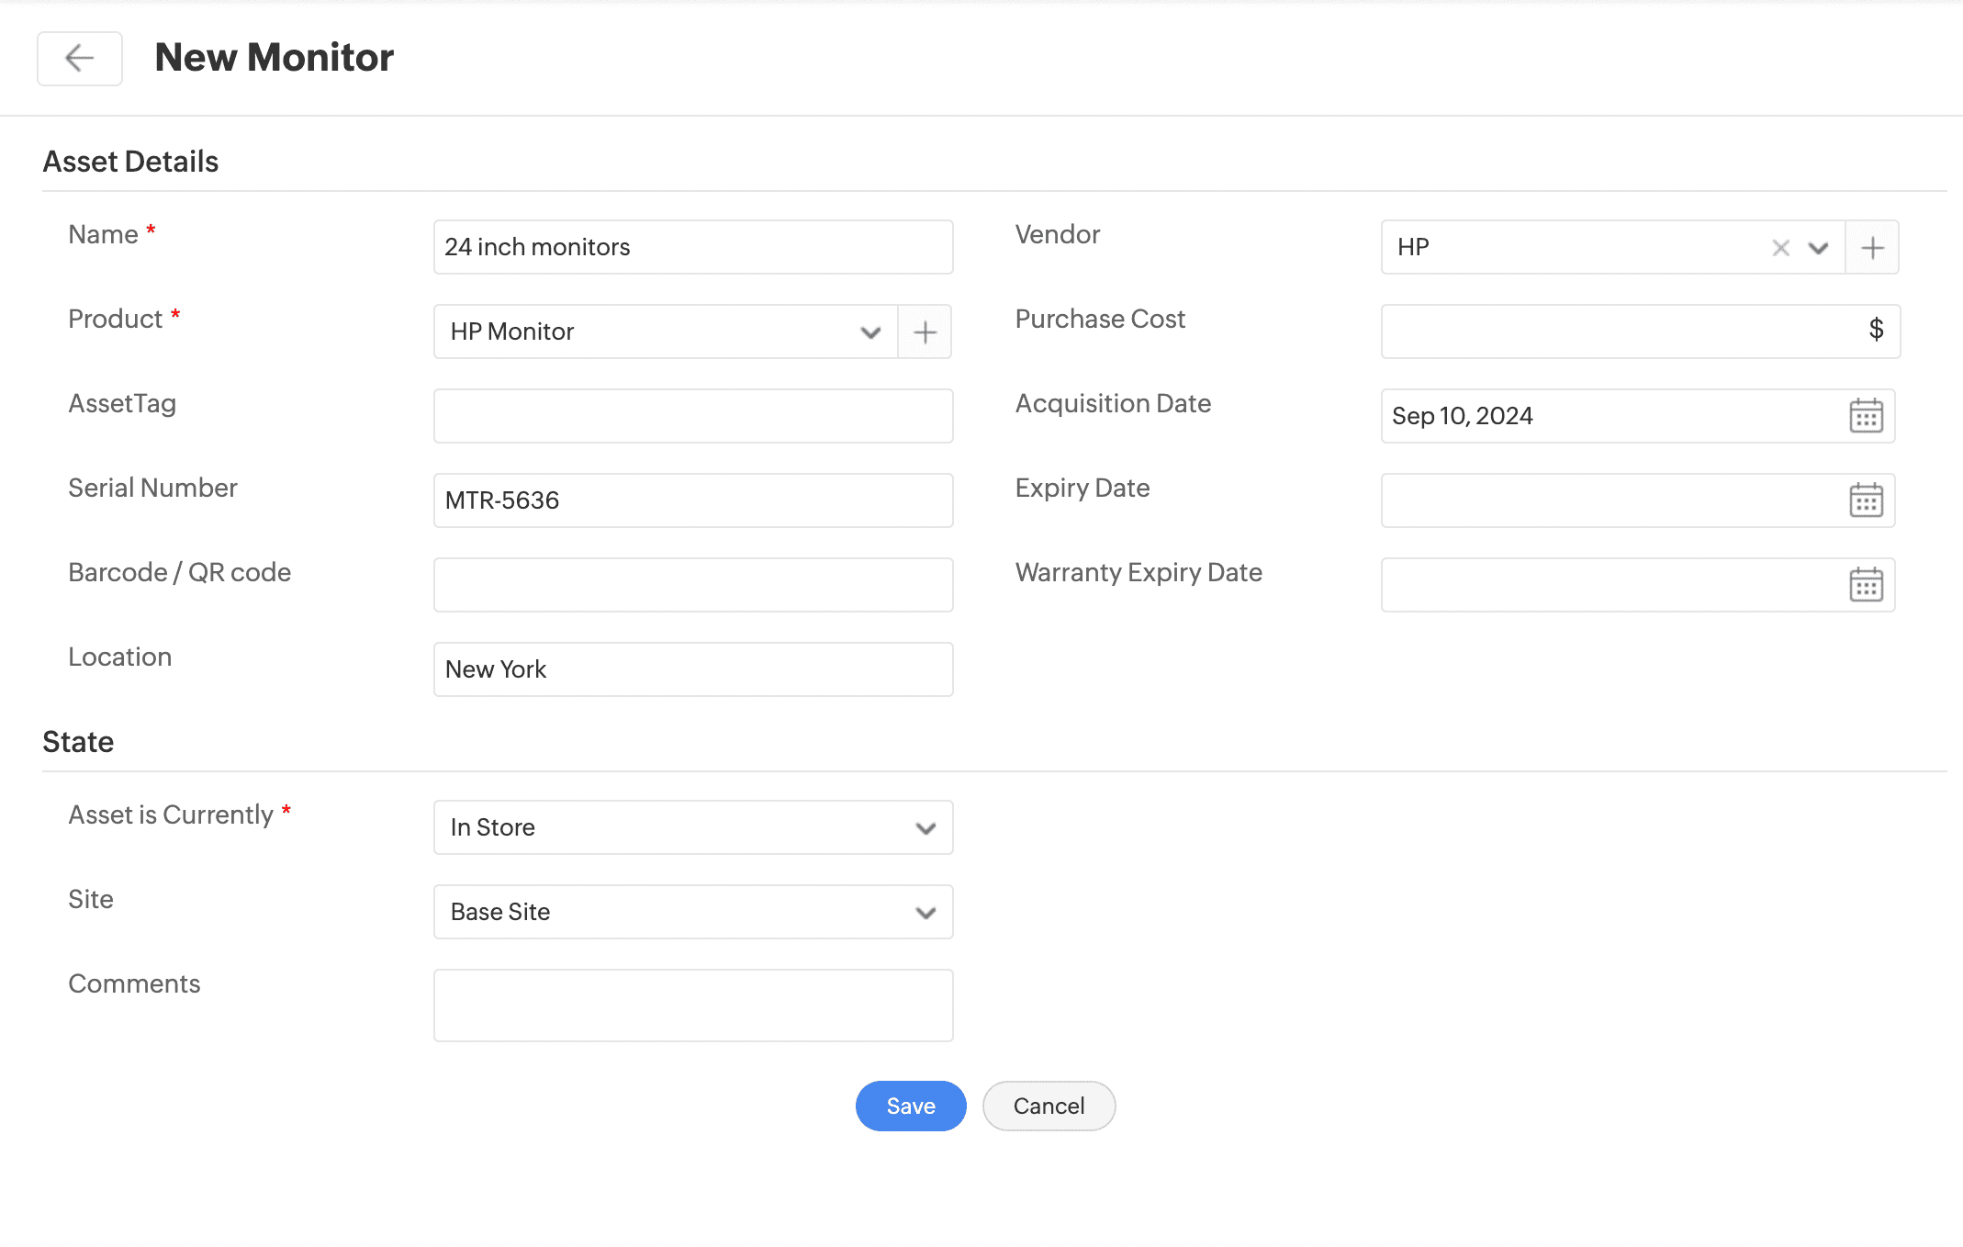Clear the HP vendor selection
Screen dimensions: 1963x1247
(x=1780, y=248)
